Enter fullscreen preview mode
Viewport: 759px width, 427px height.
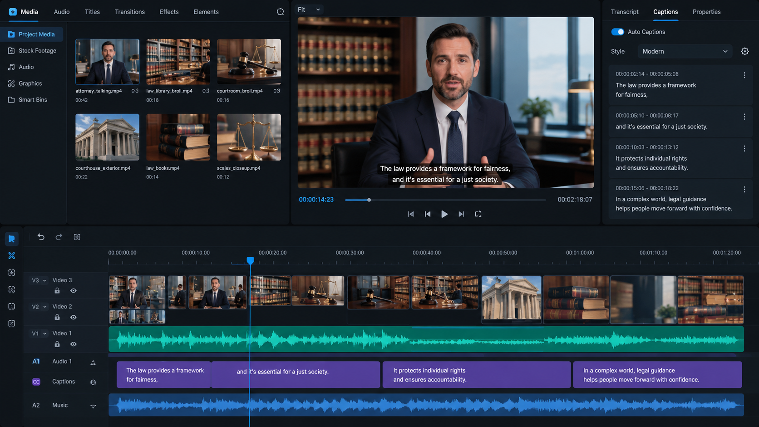(x=478, y=214)
